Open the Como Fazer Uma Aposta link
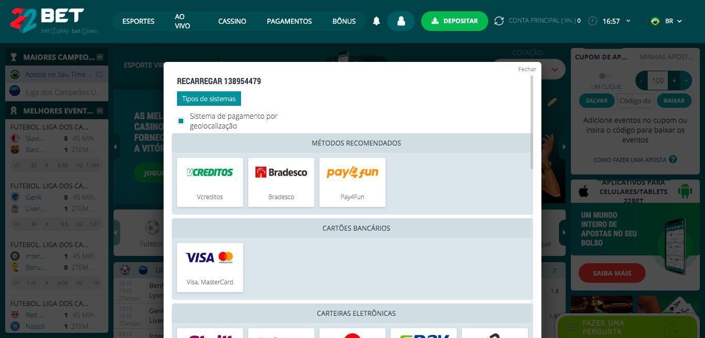This screenshot has height=338, width=705. point(630,160)
